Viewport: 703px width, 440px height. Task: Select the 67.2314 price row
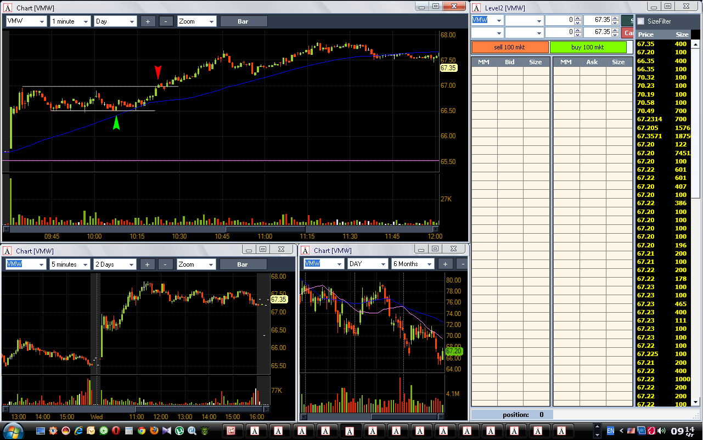(663, 119)
